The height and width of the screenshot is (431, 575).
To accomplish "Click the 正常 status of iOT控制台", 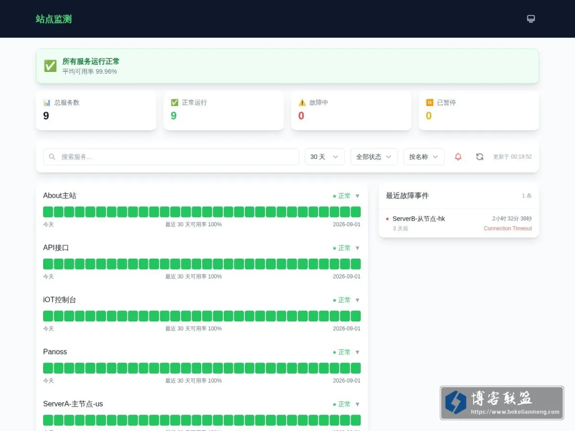I will (342, 300).
